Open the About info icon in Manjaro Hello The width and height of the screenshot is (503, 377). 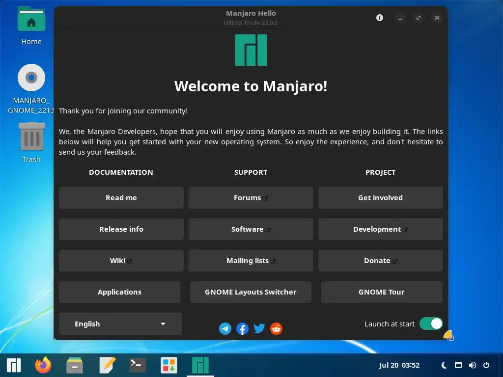coord(380,18)
